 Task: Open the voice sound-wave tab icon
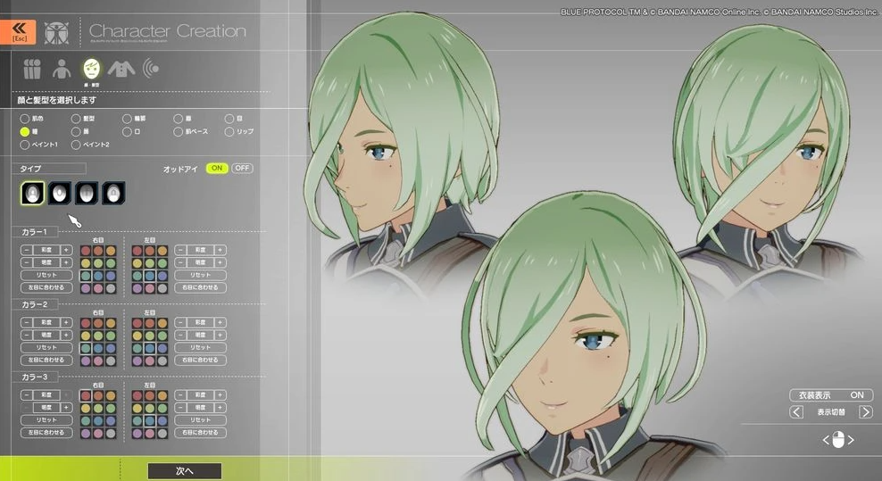[x=151, y=69]
